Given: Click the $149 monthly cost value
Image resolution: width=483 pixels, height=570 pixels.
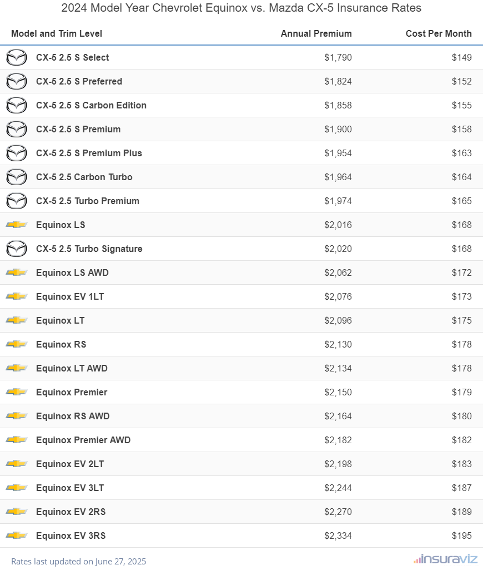Looking at the screenshot, I should pyautogui.click(x=461, y=57).
